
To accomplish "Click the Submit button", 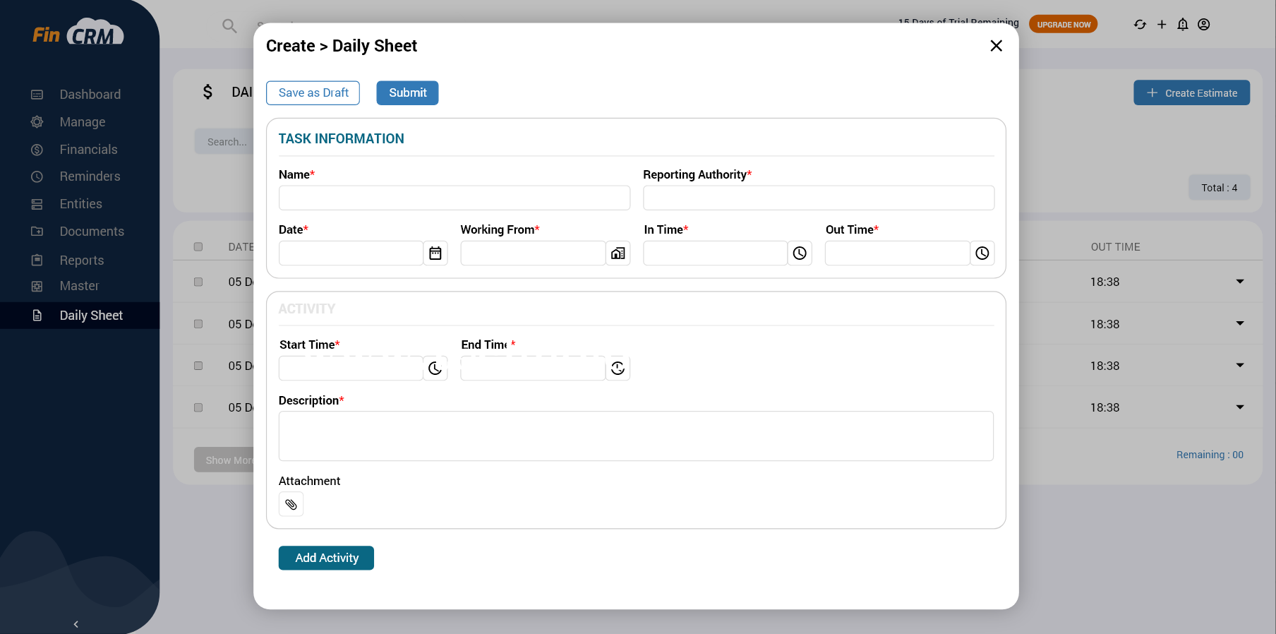I will click(x=407, y=93).
